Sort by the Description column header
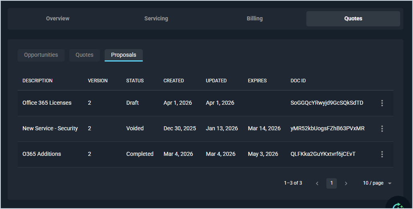413x209 pixels. pyautogui.click(x=37, y=81)
